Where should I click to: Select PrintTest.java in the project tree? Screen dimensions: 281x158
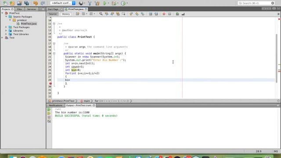click(x=29, y=24)
